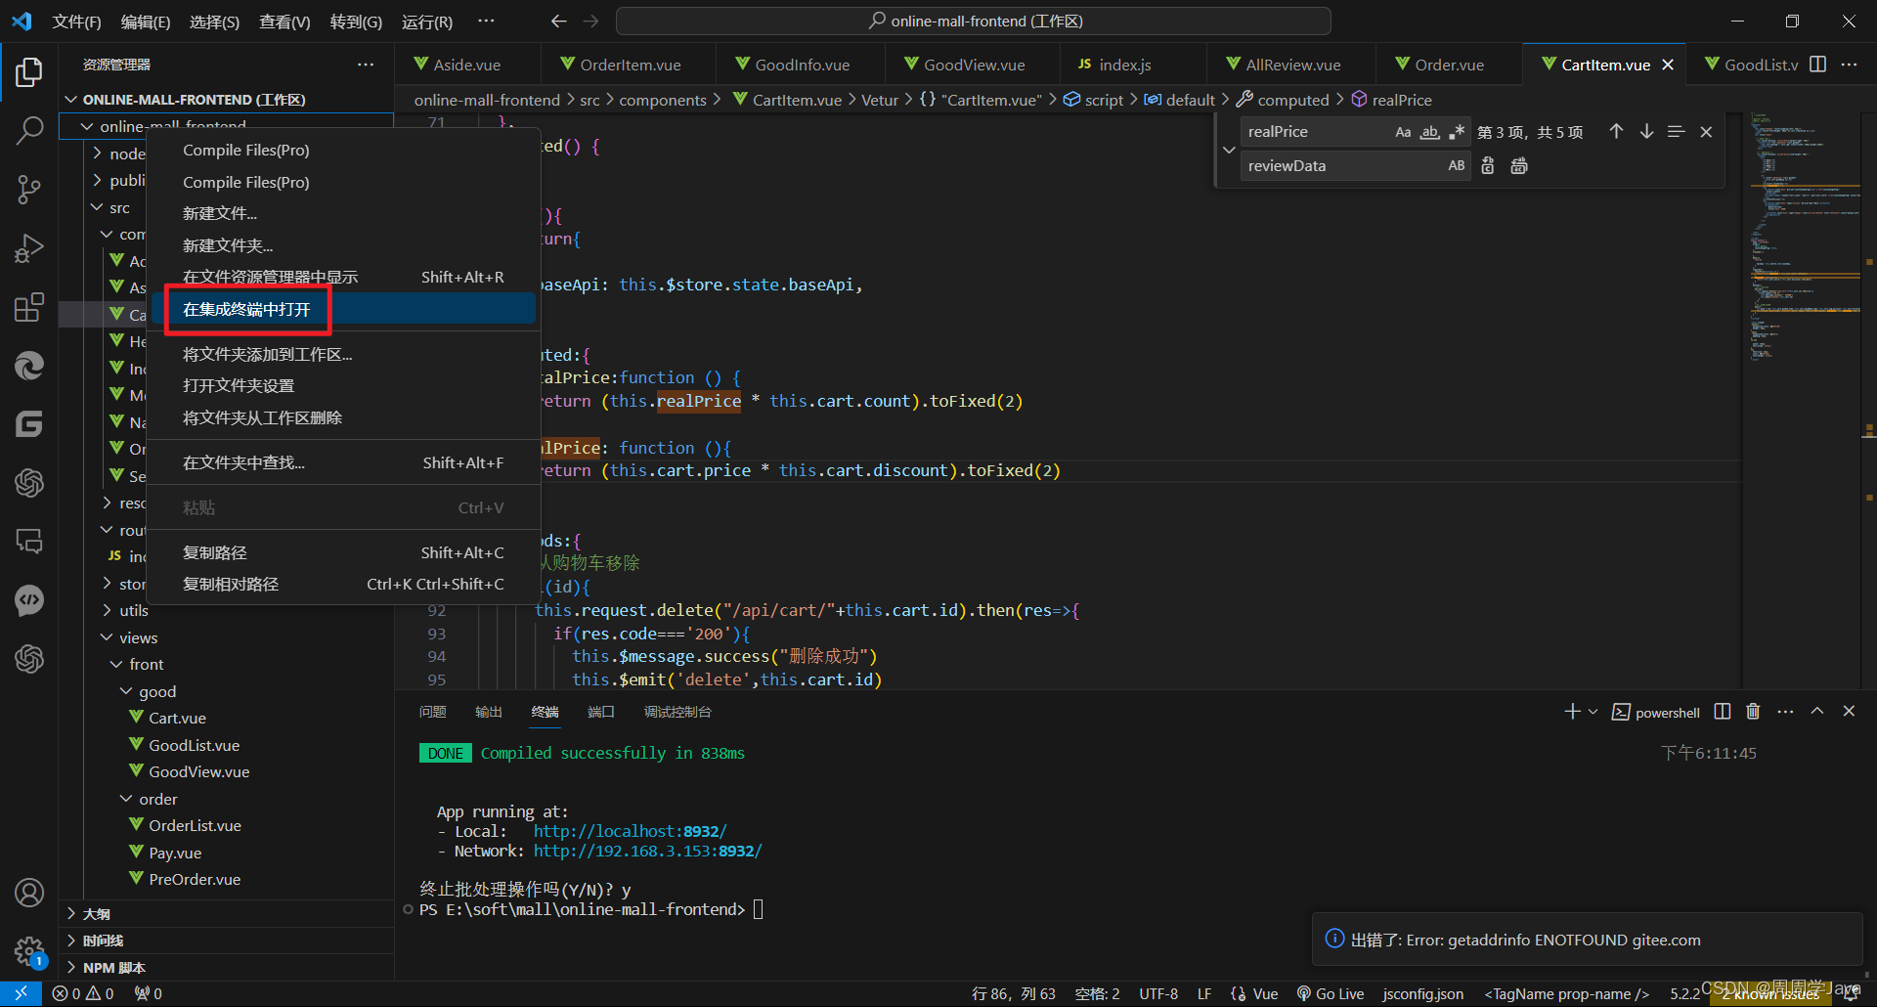Viewport: 1877px width, 1007px height.
Task: Open Cart.vue in the file tree
Action: coord(177,718)
